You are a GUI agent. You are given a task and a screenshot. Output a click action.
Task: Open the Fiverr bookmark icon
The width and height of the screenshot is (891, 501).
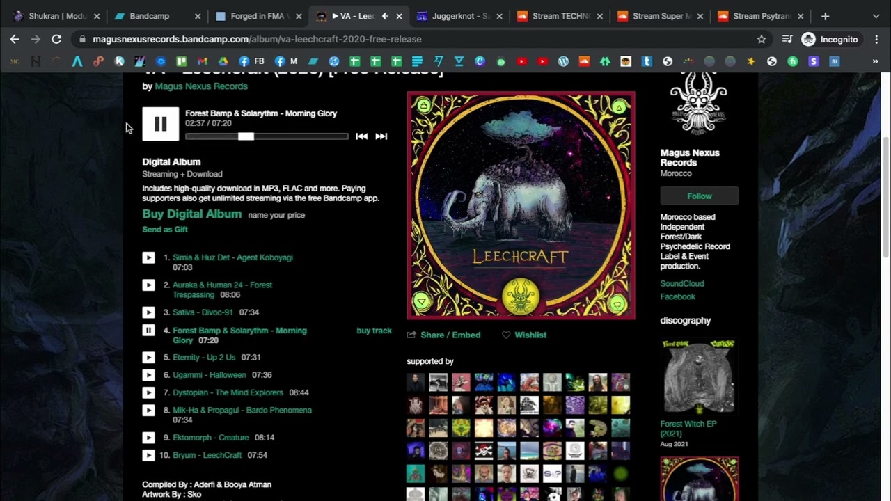pyautogui.click(x=792, y=61)
